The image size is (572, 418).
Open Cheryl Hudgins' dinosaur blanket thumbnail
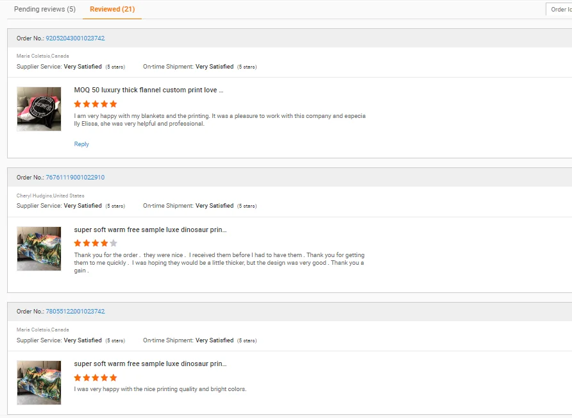tap(39, 249)
